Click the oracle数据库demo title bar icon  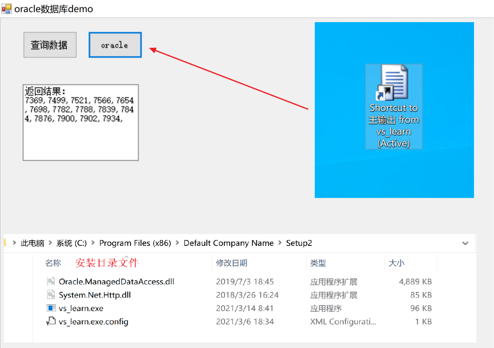tap(6, 8)
